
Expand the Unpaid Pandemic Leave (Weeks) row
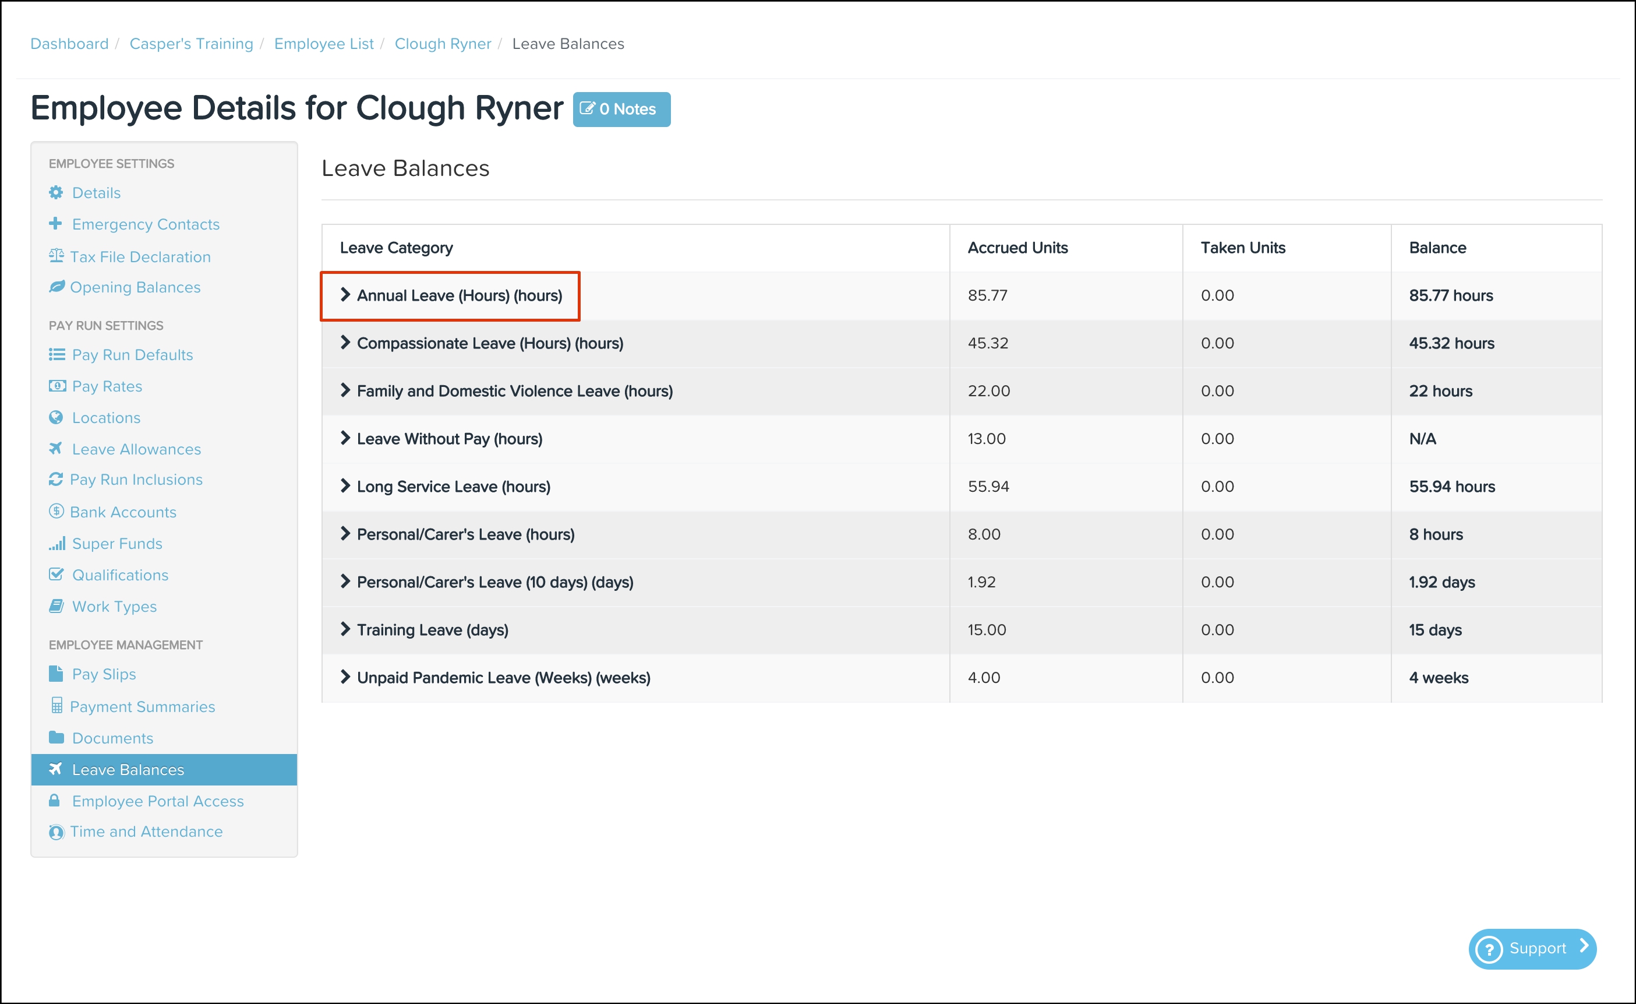point(345,677)
